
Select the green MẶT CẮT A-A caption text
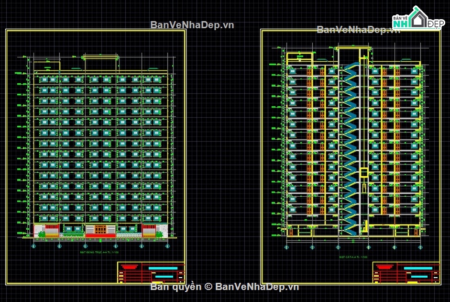click(353, 257)
